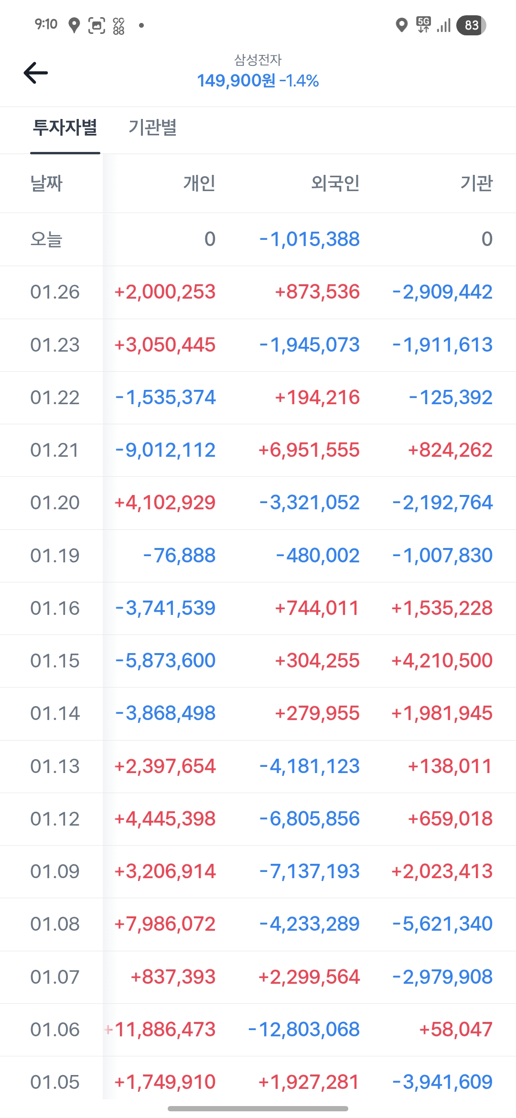
Task: Tap the 5G network status icon
Action: [423, 24]
